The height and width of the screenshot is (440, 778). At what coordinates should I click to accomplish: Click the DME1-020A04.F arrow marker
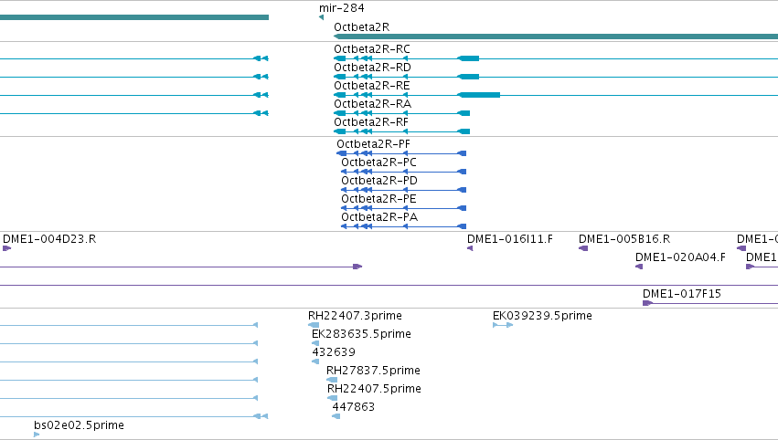point(639,267)
